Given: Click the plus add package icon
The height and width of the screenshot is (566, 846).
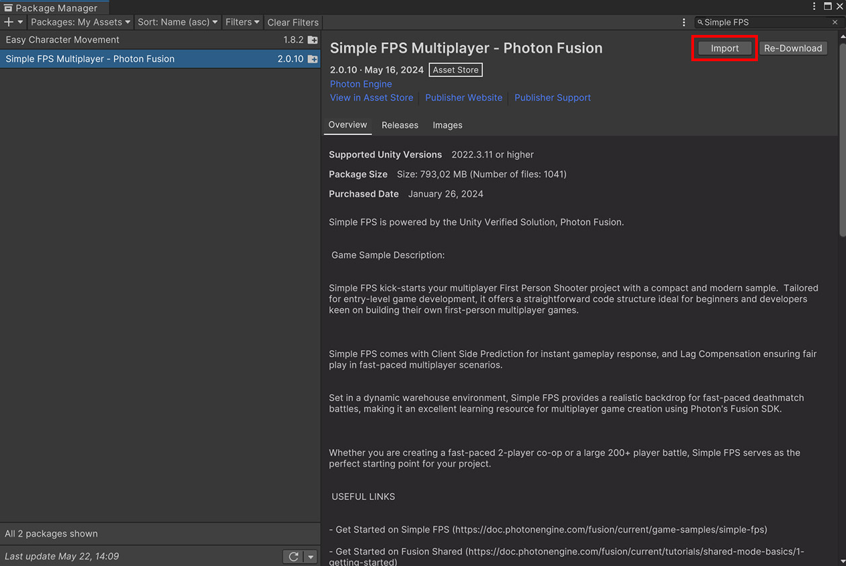Looking at the screenshot, I should click(9, 22).
